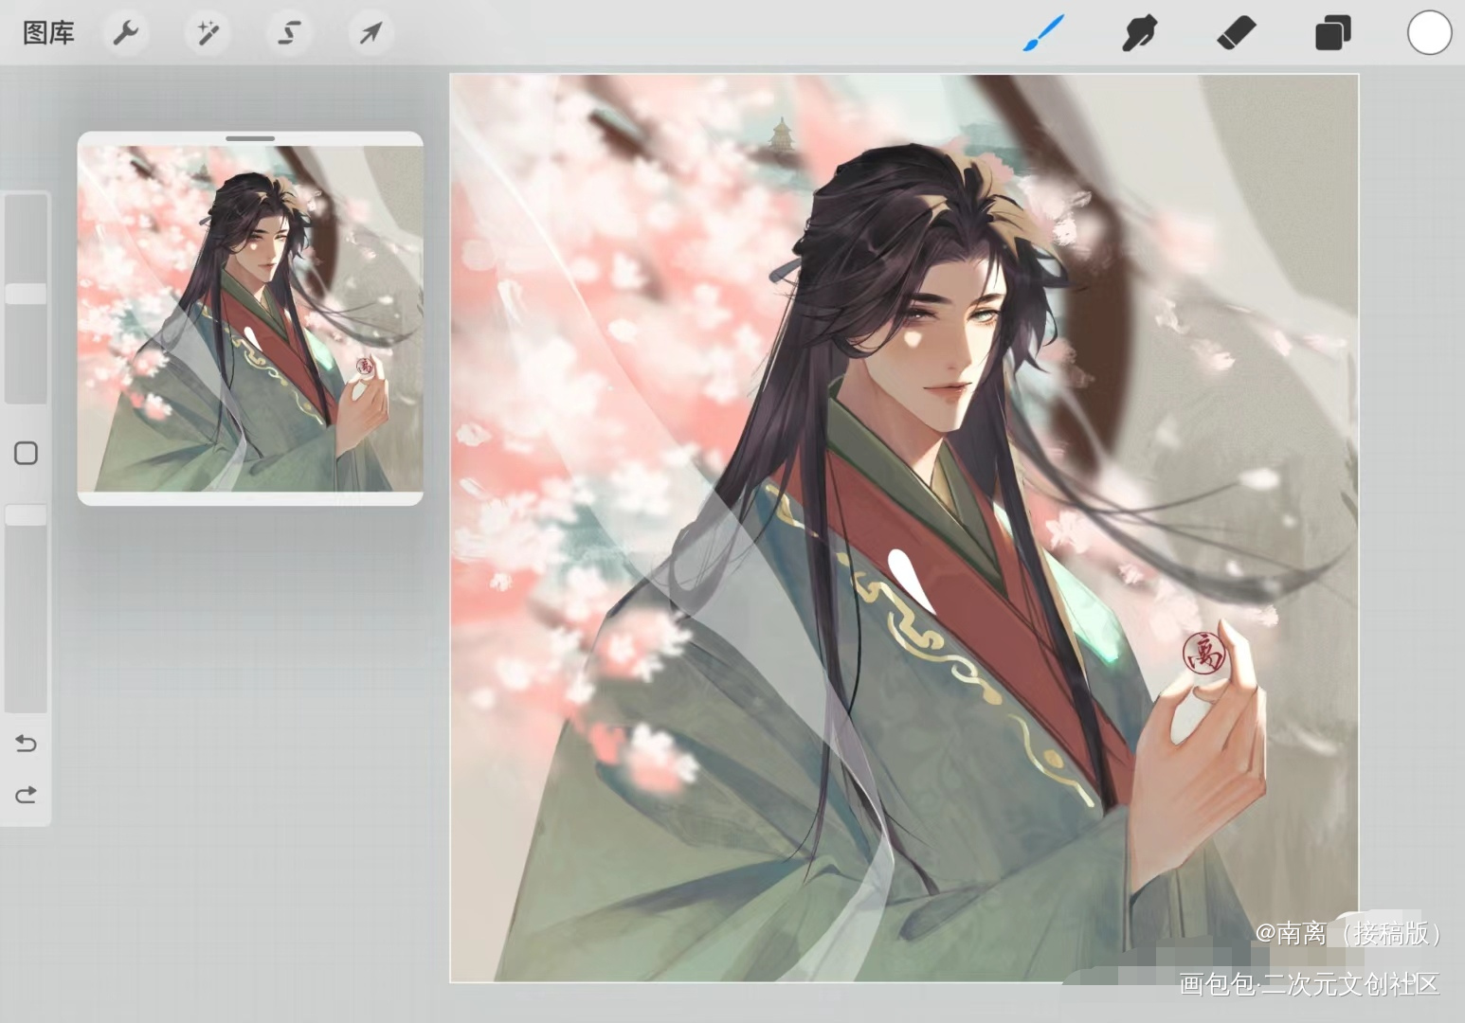The width and height of the screenshot is (1465, 1023).
Task: Select the Brush tool
Action: tap(1044, 33)
